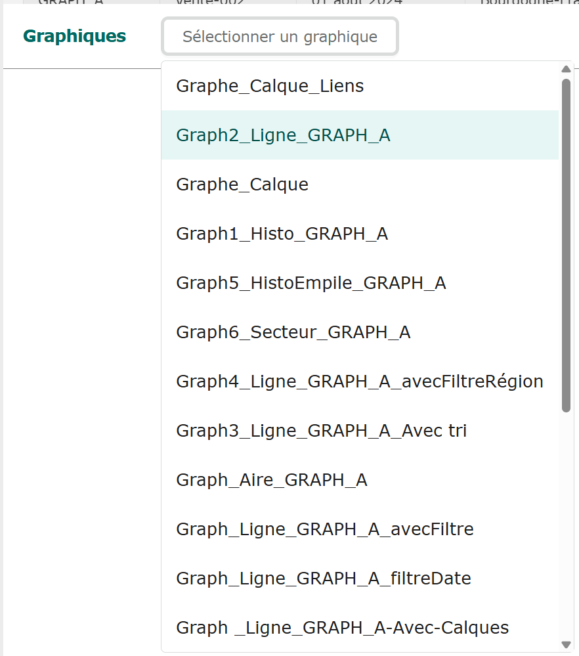Pick the Graph3_Ligne_GRAPH_A_Avec tri option
Image resolution: width=579 pixels, height=656 pixels.
[x=321, y=431]
